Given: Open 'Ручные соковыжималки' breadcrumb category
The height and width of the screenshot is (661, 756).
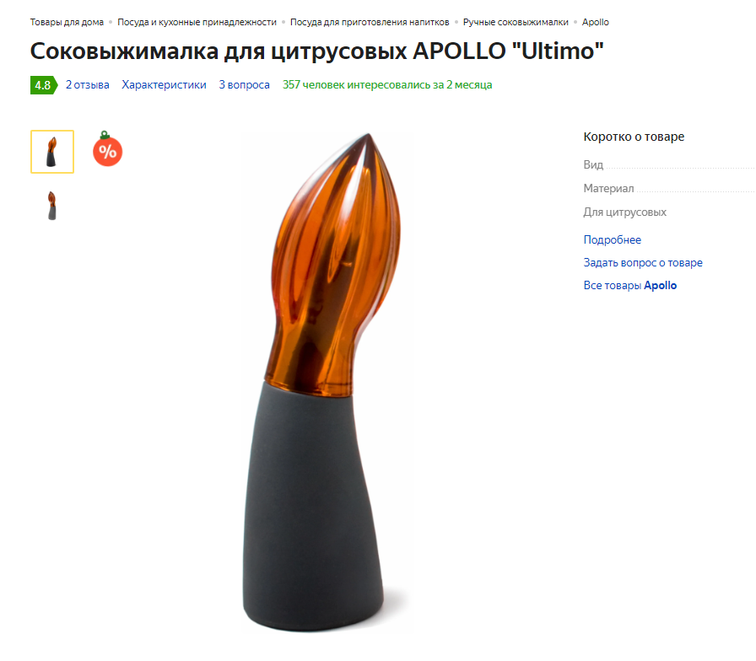Looking at the screenshot, I should [x=516, y=22].
